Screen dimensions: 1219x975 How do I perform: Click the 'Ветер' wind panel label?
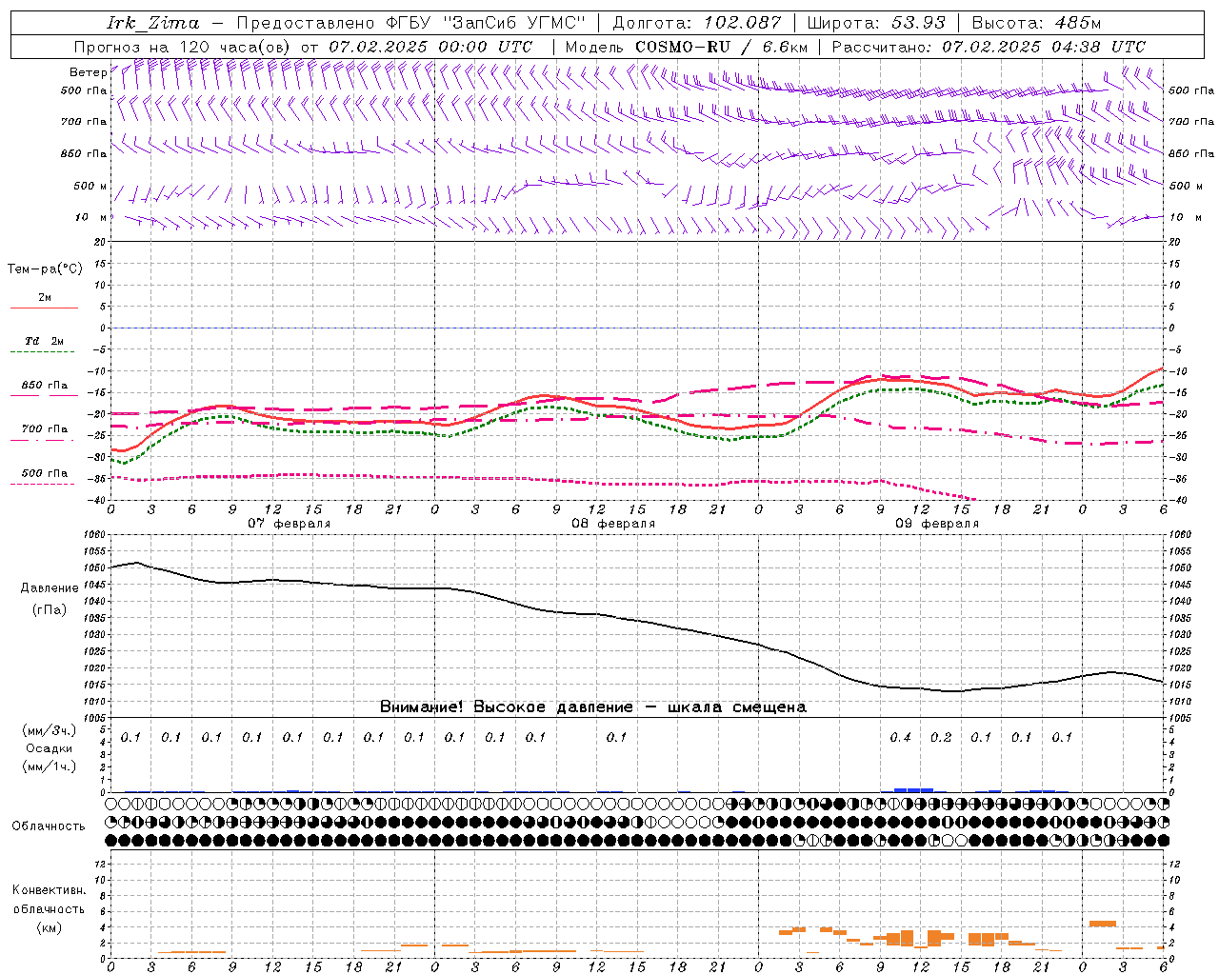[88, 72]
